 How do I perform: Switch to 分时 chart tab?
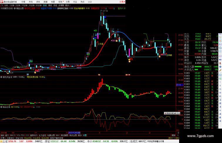tap(6, 5)
